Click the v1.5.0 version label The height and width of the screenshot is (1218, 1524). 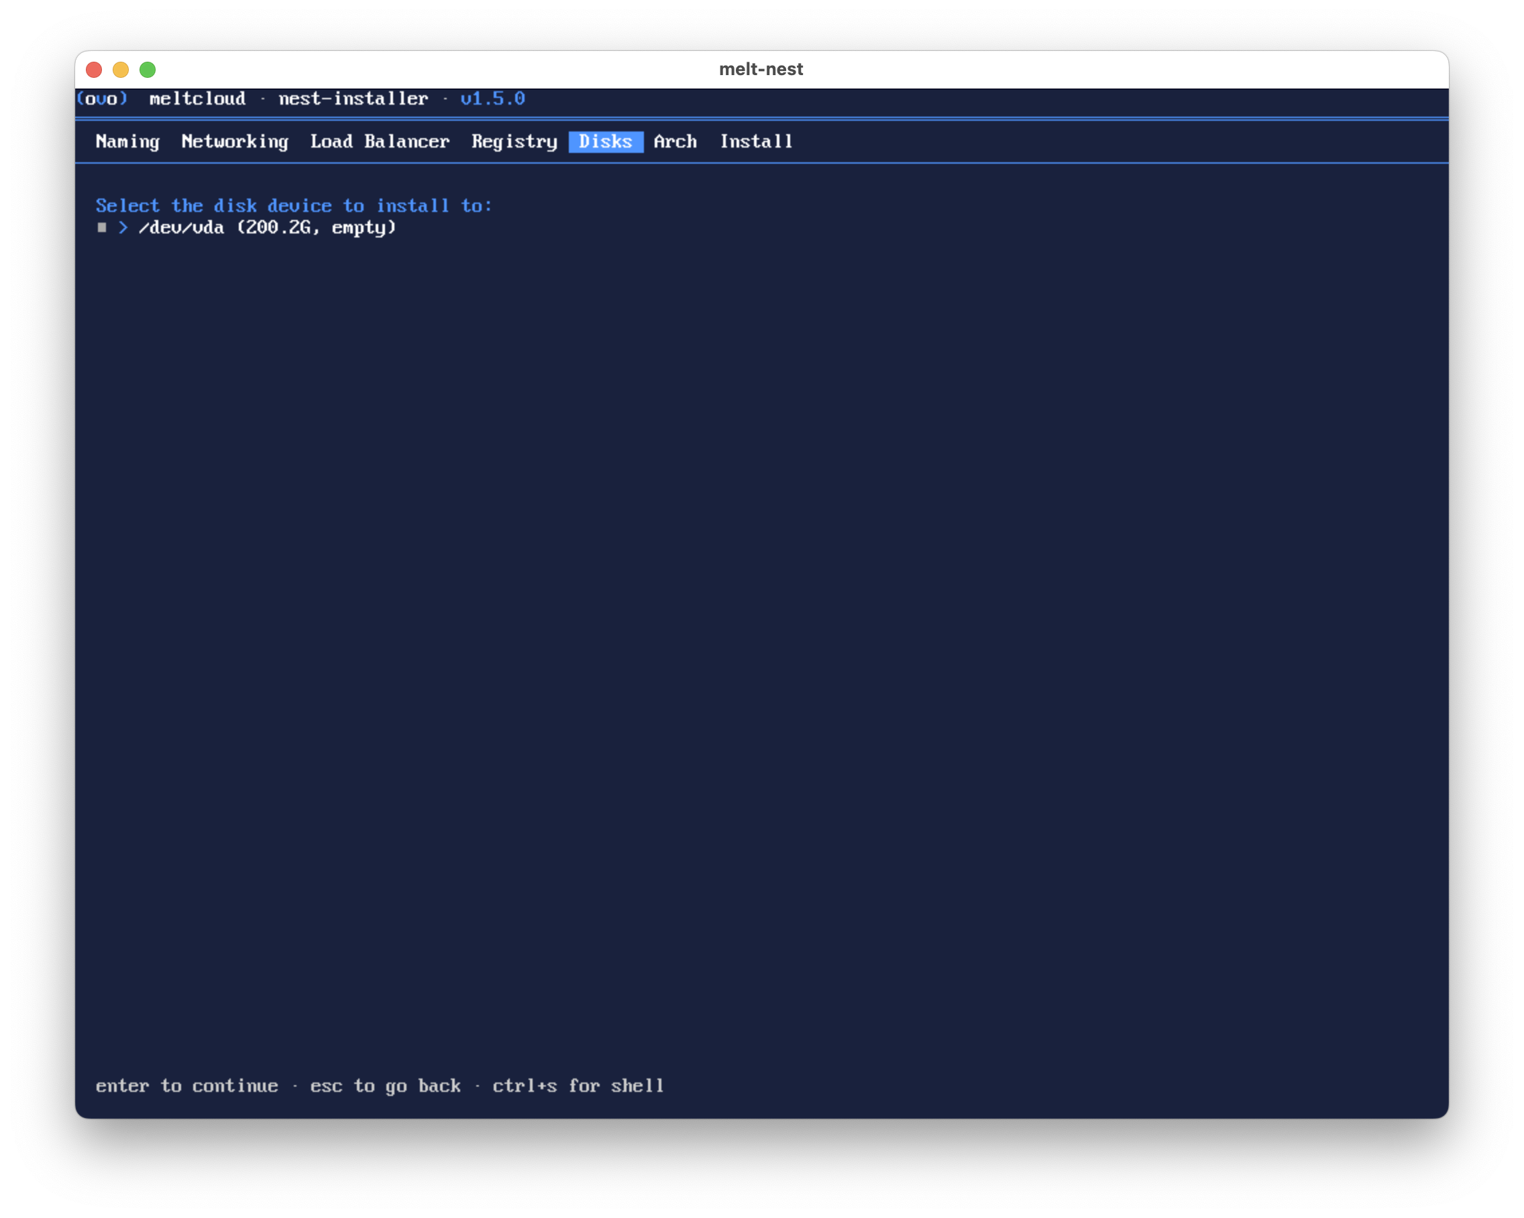click(x=493, y=99)
